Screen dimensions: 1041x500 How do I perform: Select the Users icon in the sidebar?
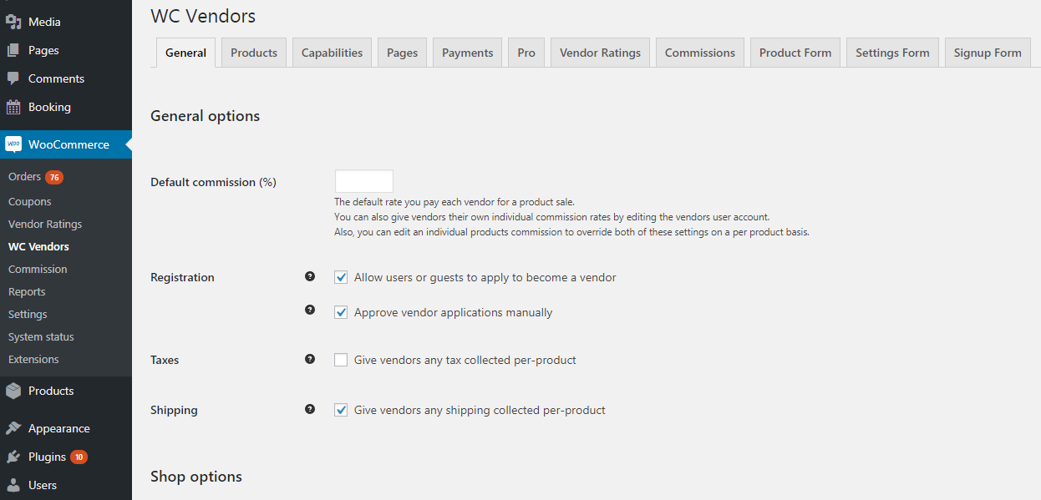pos(14,485)
